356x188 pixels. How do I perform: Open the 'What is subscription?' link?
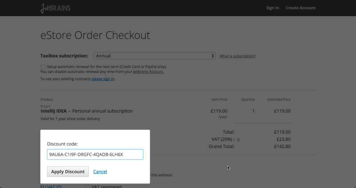click(x=237, y=56)
